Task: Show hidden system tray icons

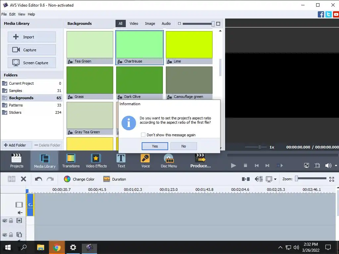Action: pyautogui.click(x=280, y=247)
